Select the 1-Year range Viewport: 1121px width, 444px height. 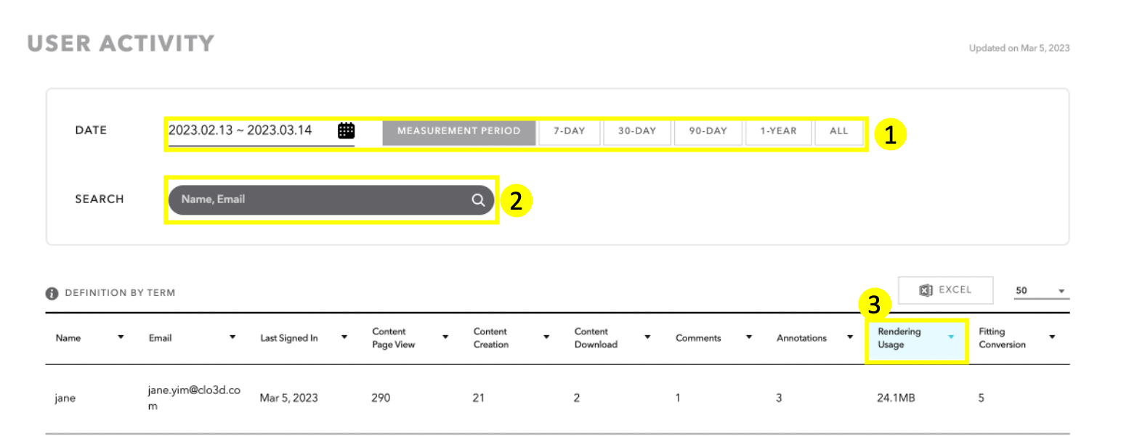pos(779,132)
